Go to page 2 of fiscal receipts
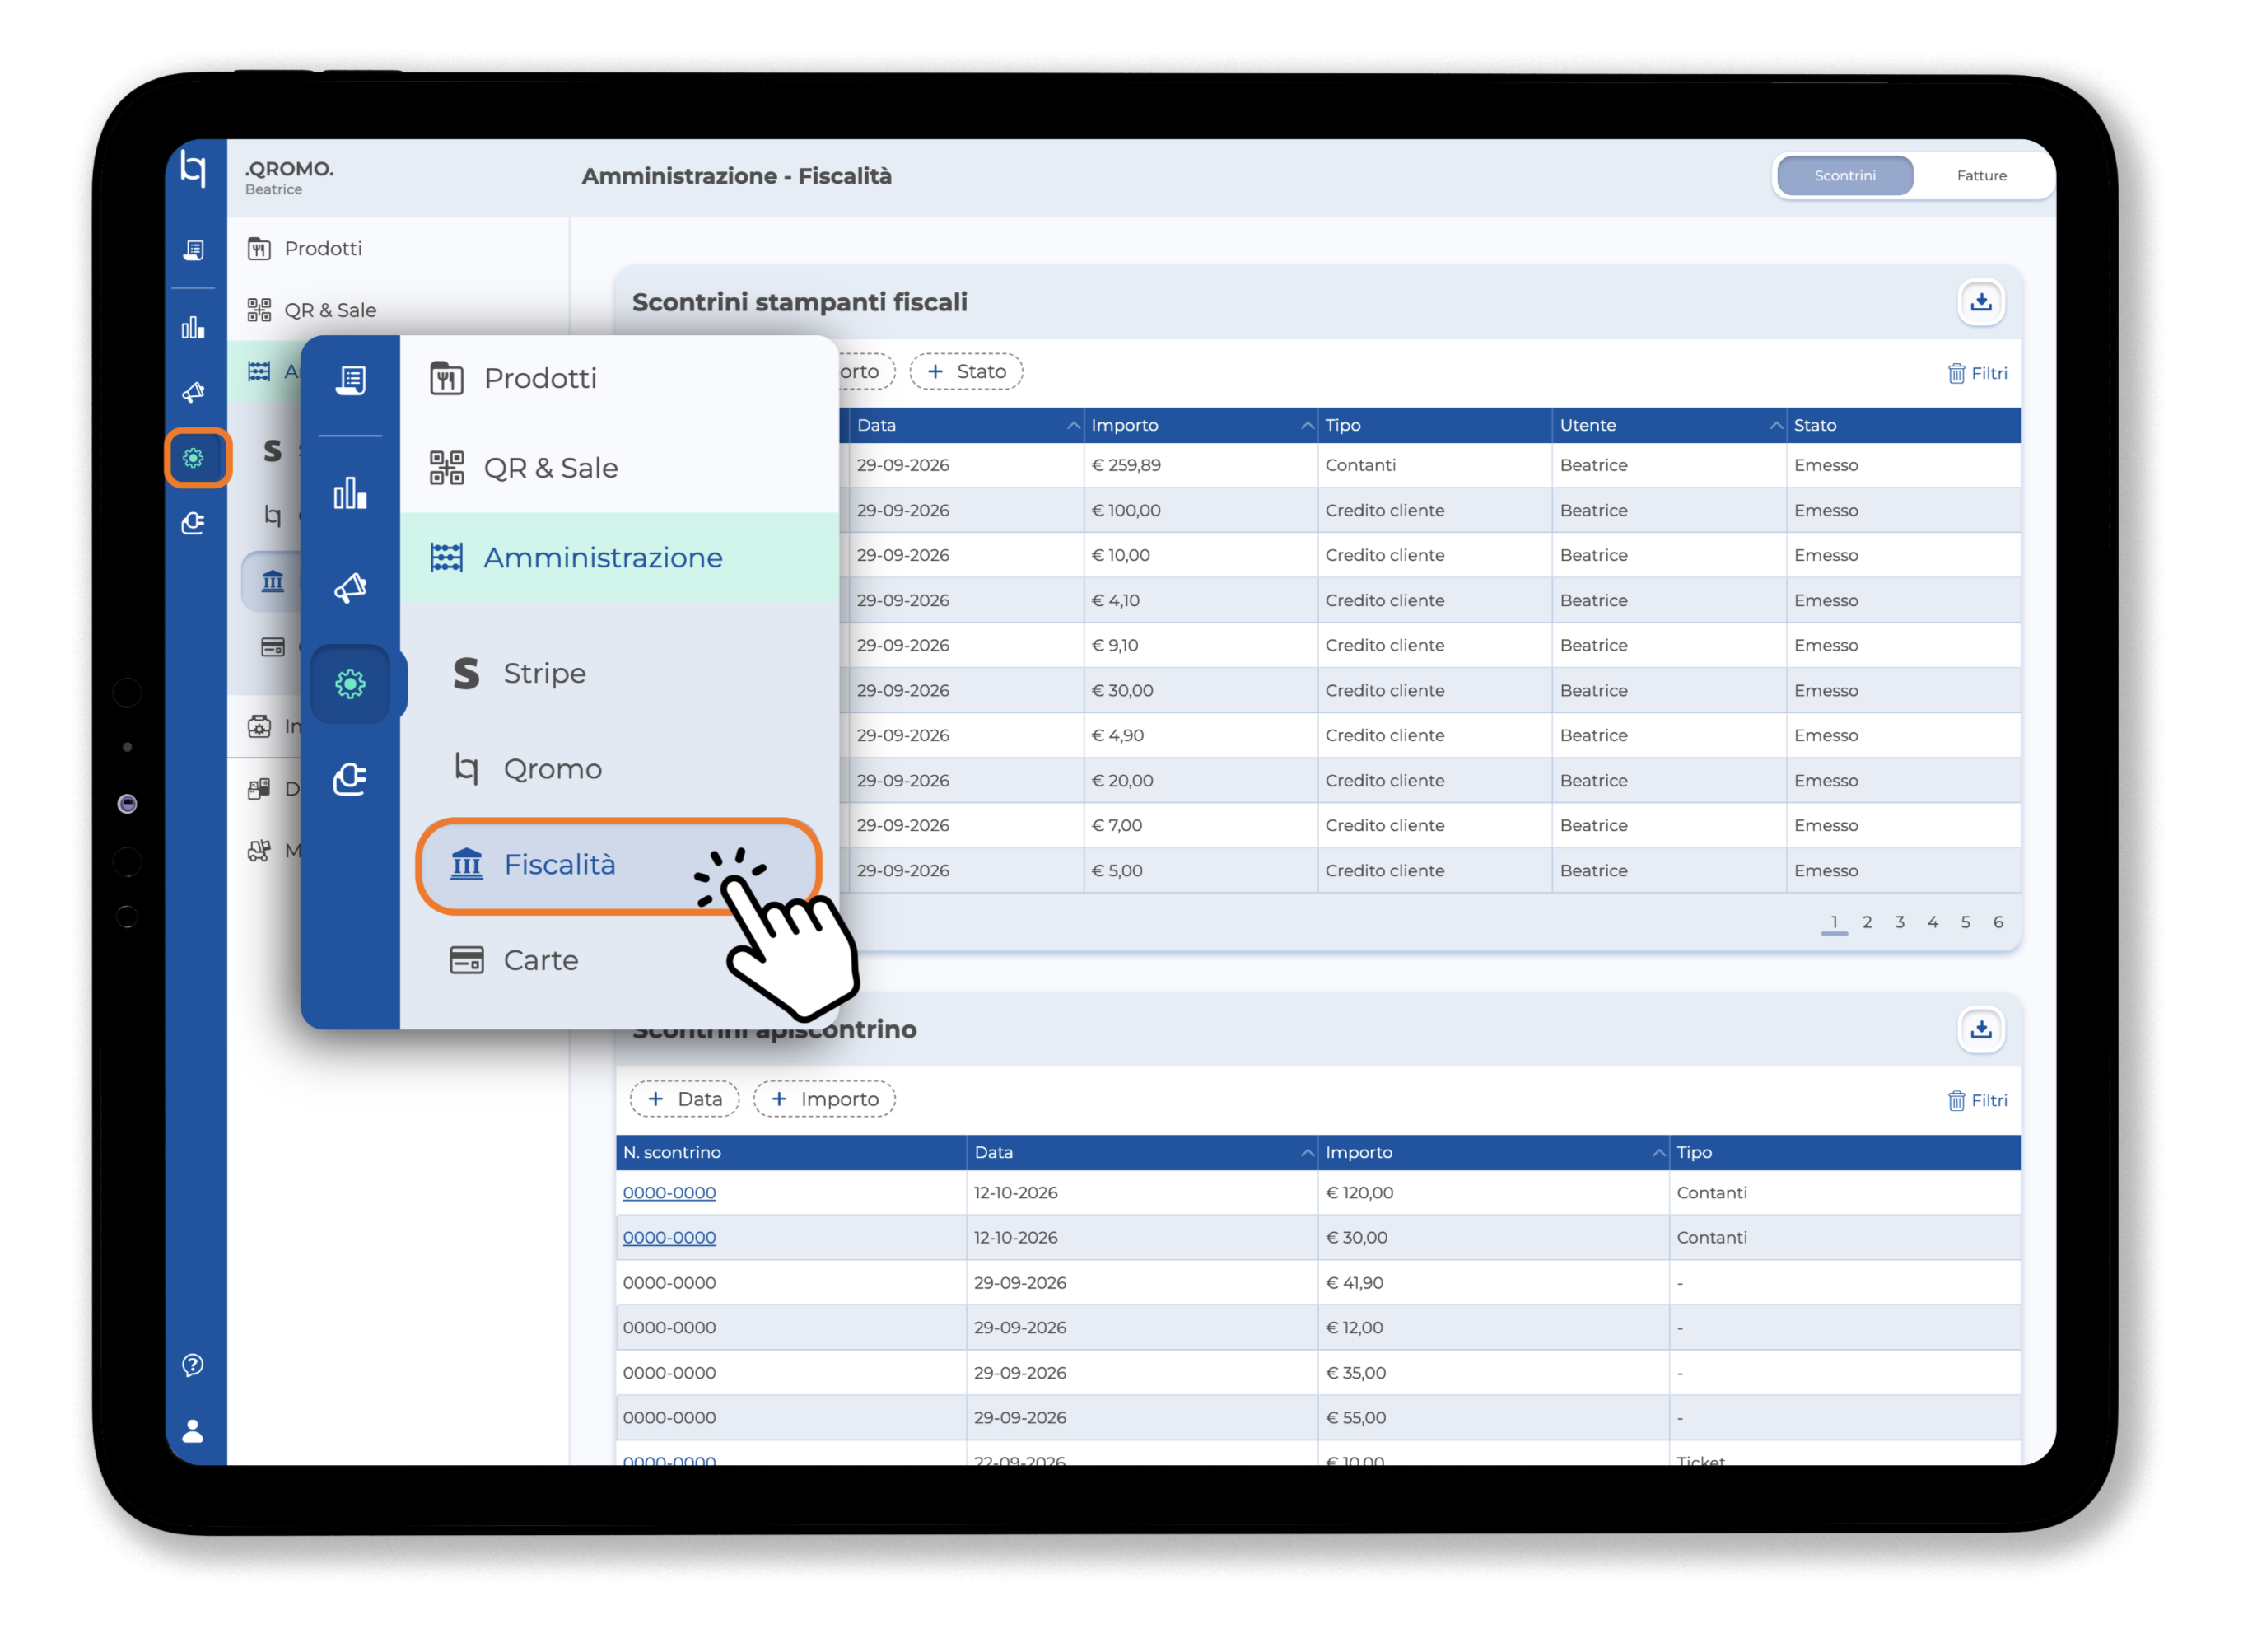The image size is (2243, 1652). pos(1866,922)
